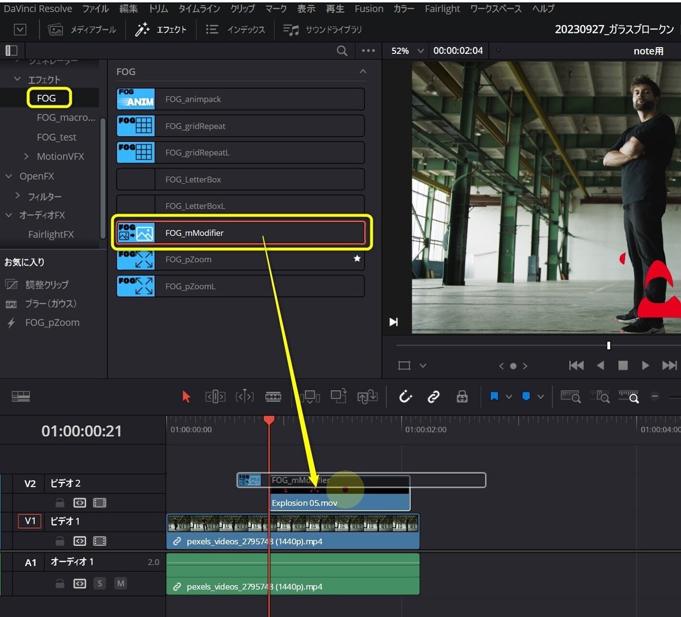The width and height of the screenshot is (681, 617).
Task: Click the red timeline playhead marker
Action: [x=269, y=420]
